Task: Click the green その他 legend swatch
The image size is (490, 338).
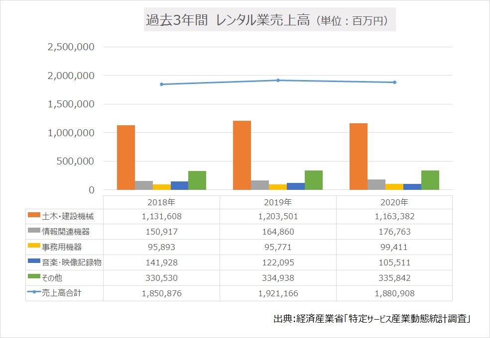Action: [33, 278]
